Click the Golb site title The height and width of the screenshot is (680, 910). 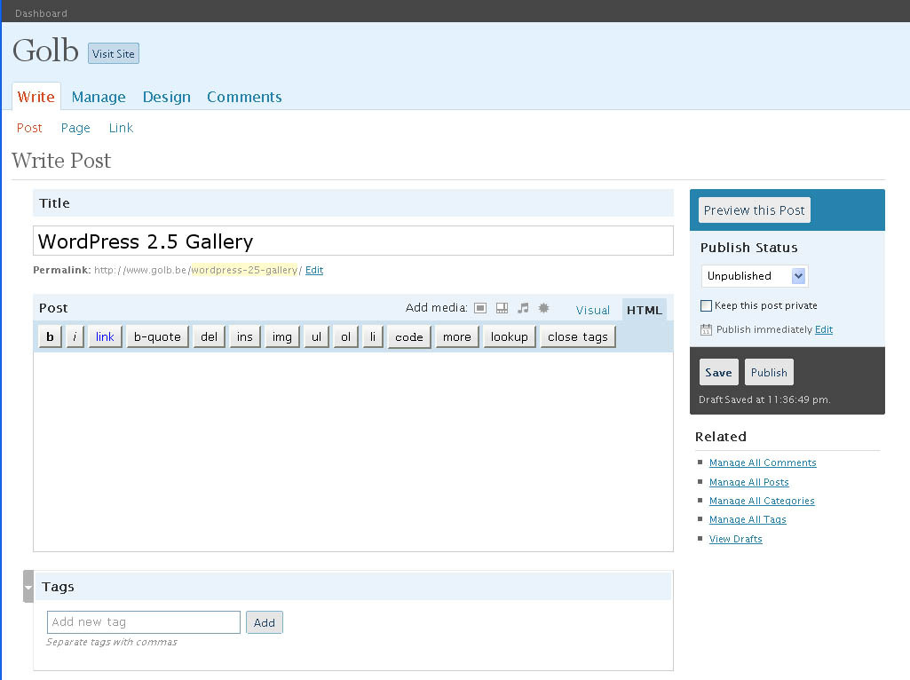pos(45,51)
